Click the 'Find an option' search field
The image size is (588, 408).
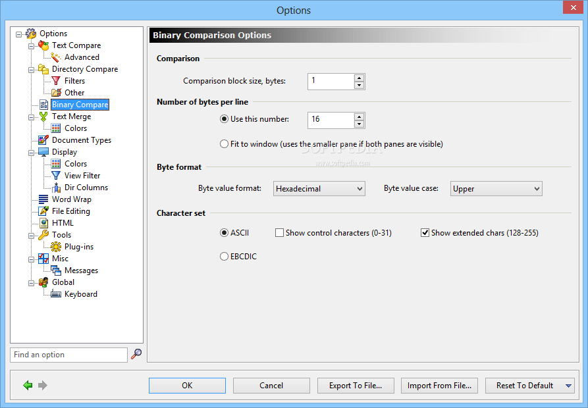(69, 355)
